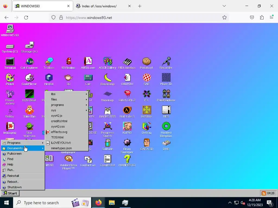This screenshot has height=208, width=278.
Task: Choose Fullscreen from the start menu
Action: (23, 154)
